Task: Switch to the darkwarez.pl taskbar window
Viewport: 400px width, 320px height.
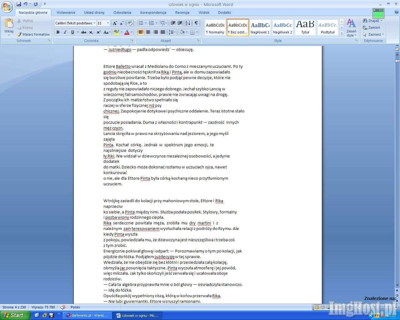Action: [87, 315]
